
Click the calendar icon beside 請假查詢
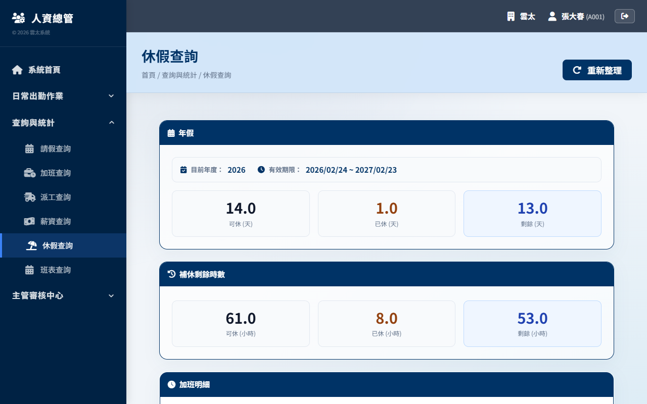[x=29, y=148]
